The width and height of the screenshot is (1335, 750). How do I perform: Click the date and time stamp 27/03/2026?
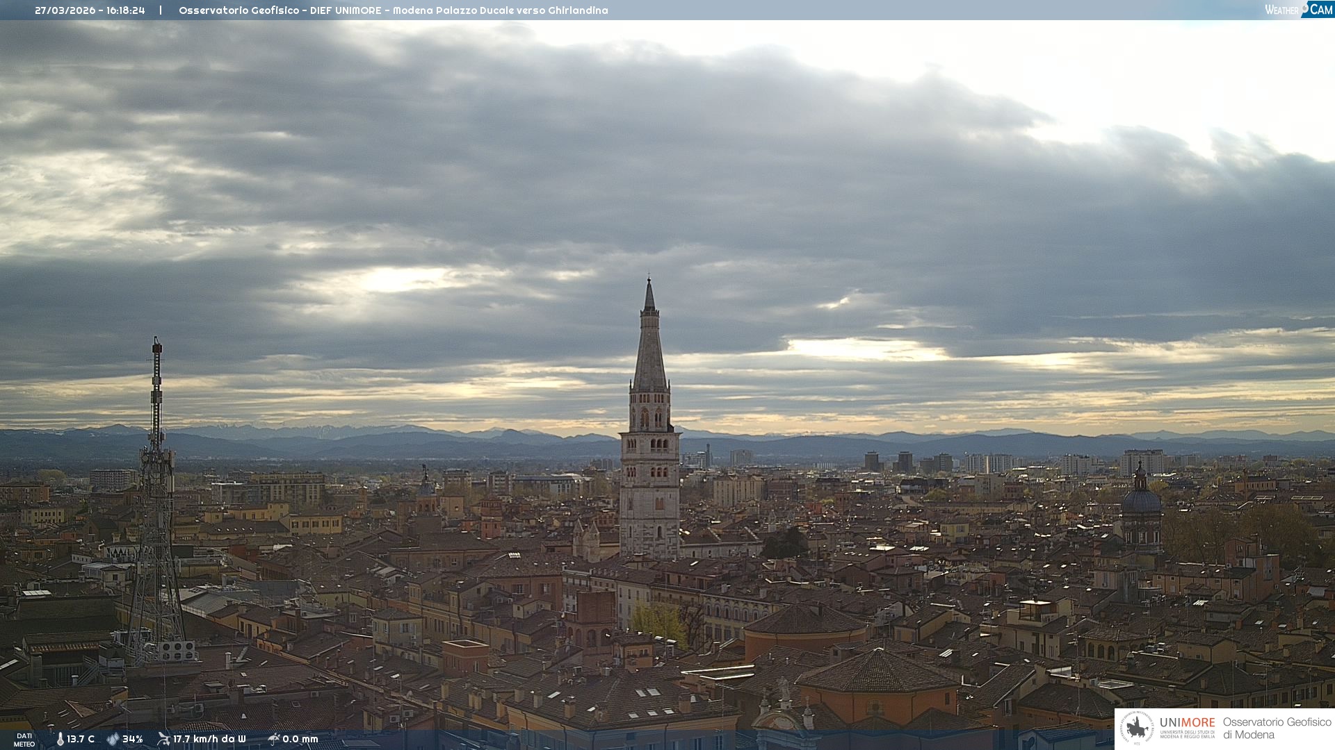click(x=90, y=10)
